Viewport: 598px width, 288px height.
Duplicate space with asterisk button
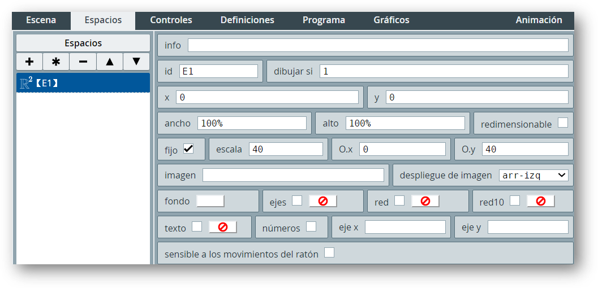(x=56, y=62)
